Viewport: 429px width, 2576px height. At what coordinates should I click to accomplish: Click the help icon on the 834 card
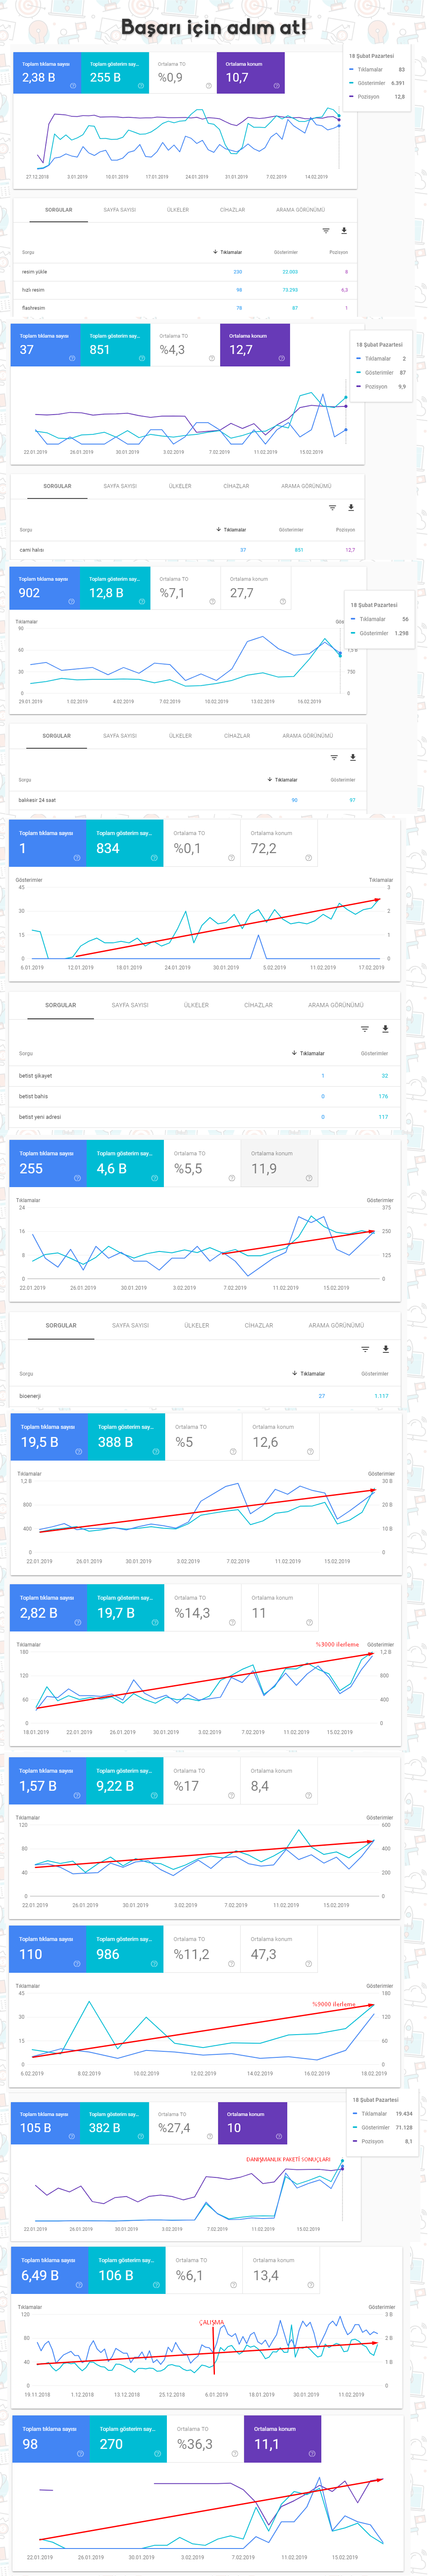click(154, 857)
